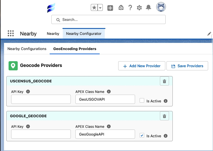View notifications bell
Image resolution: width=213 pixels, height=151 pixels.
(x=148, y=7)
